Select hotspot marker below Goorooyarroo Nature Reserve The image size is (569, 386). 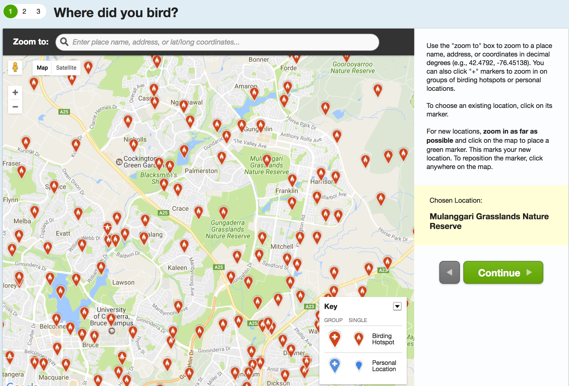(x=378, y=90)
